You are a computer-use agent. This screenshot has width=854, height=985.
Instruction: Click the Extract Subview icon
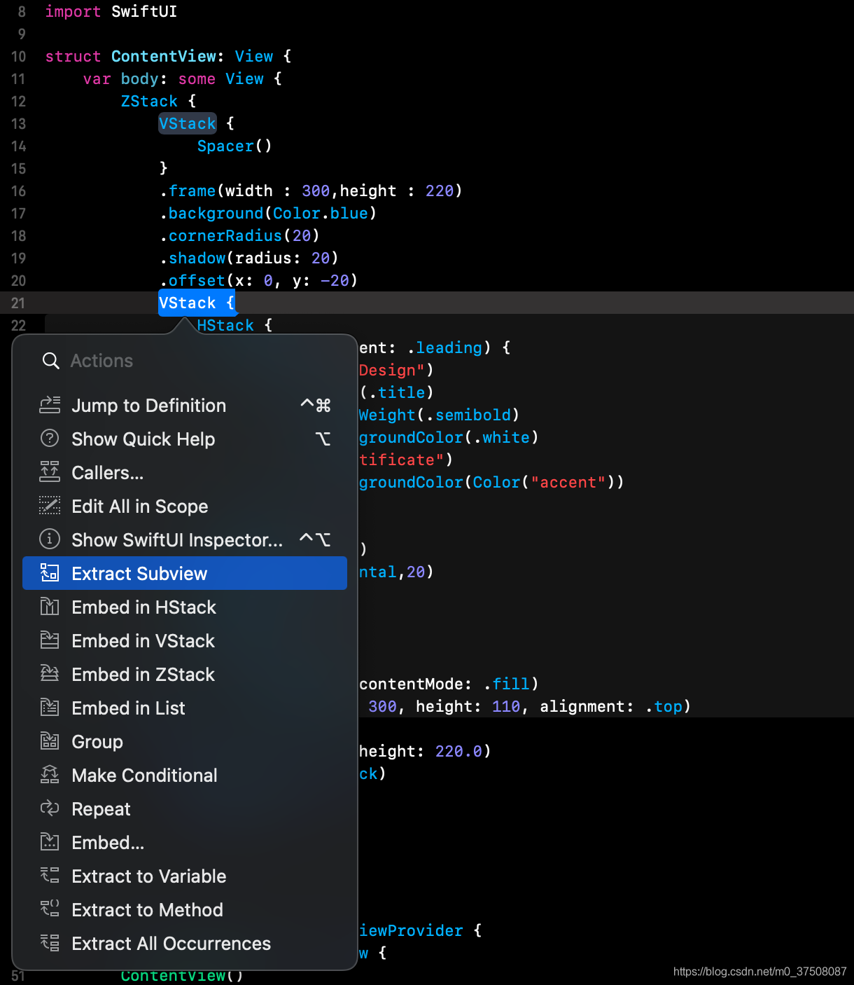pyautogui.click(x=50, y=573)
